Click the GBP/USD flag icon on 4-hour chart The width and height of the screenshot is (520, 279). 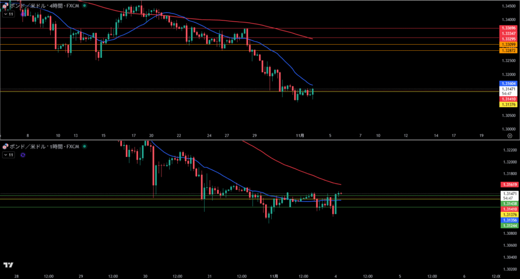[x=5, y=7]
